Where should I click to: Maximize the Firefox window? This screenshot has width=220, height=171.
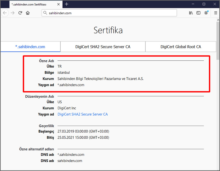pyautogui.click(x=204, y=4)
